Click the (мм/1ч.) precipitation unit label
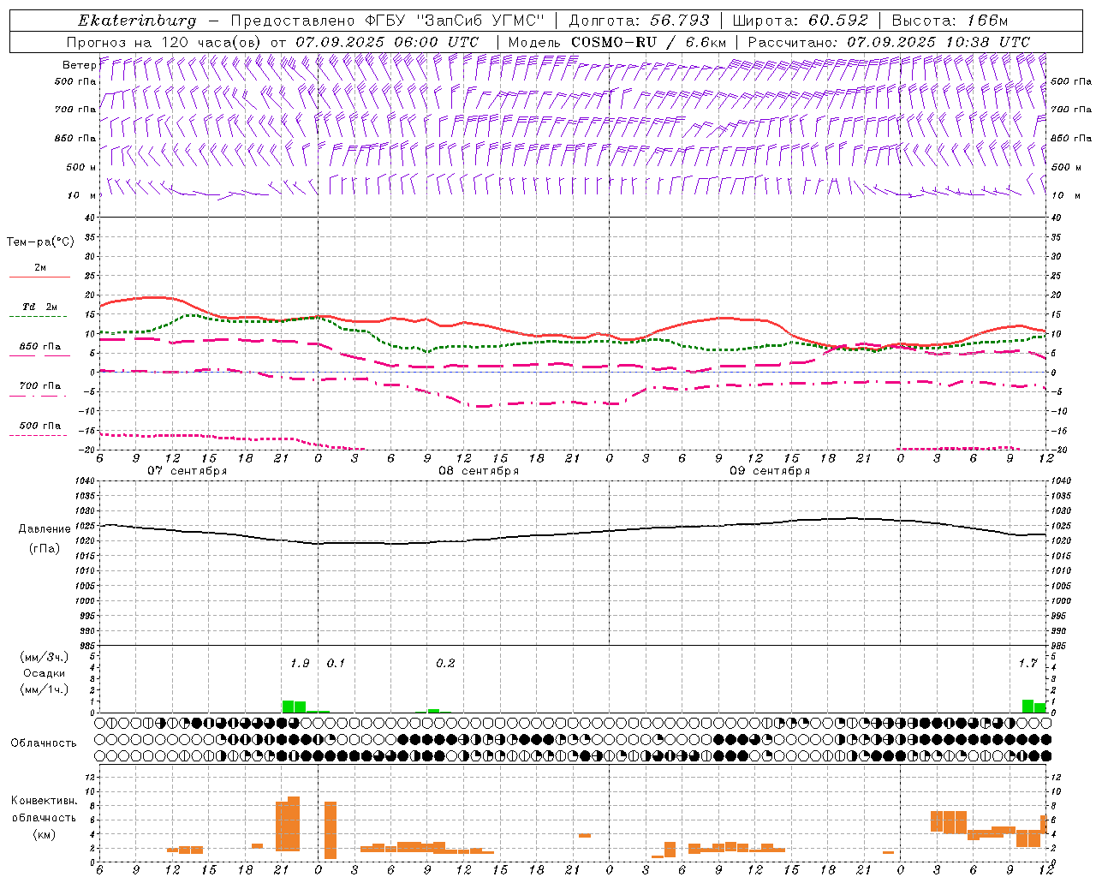Screen dimensions: 1096x877 point(45,689)
